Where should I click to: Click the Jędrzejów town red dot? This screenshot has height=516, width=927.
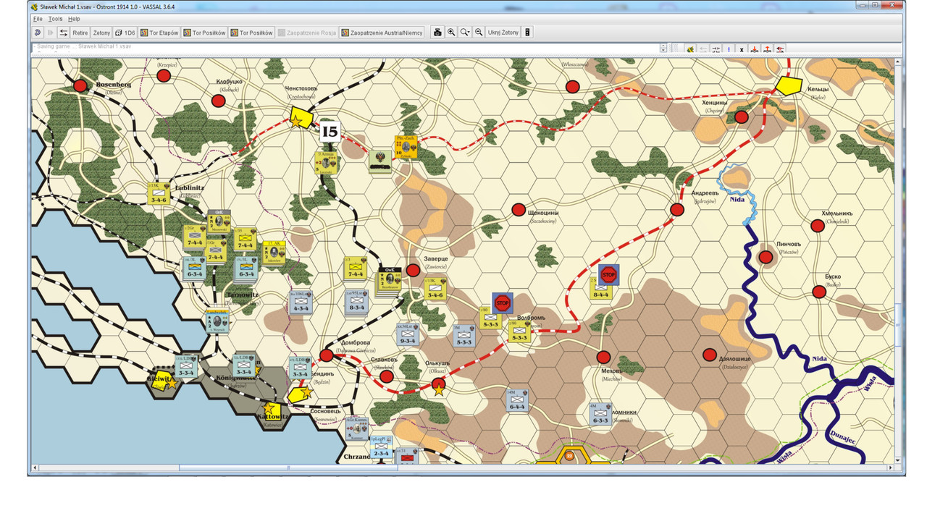click(677, 210)
